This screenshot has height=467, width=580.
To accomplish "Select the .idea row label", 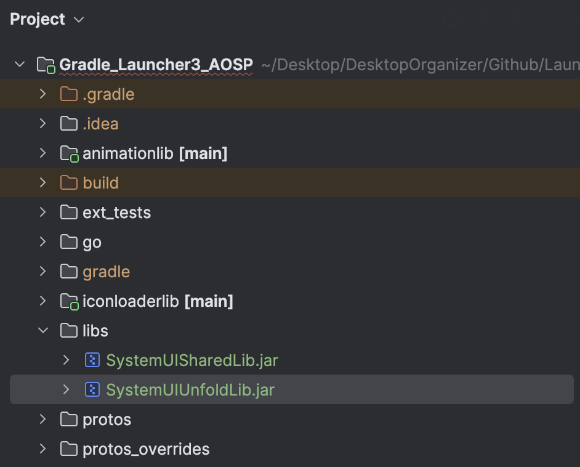I will pos(100,124).
